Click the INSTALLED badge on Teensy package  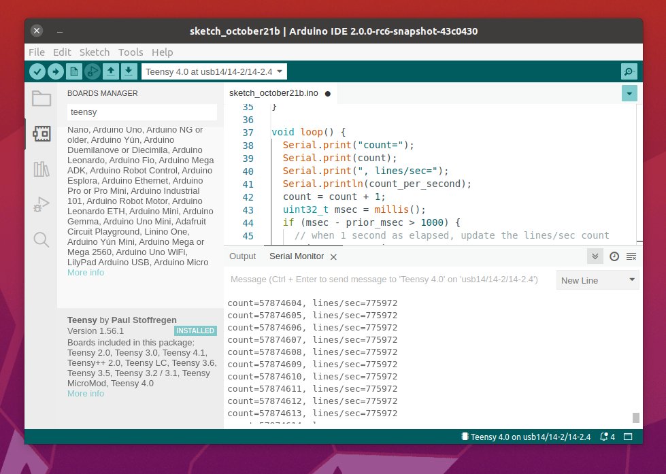195,331
